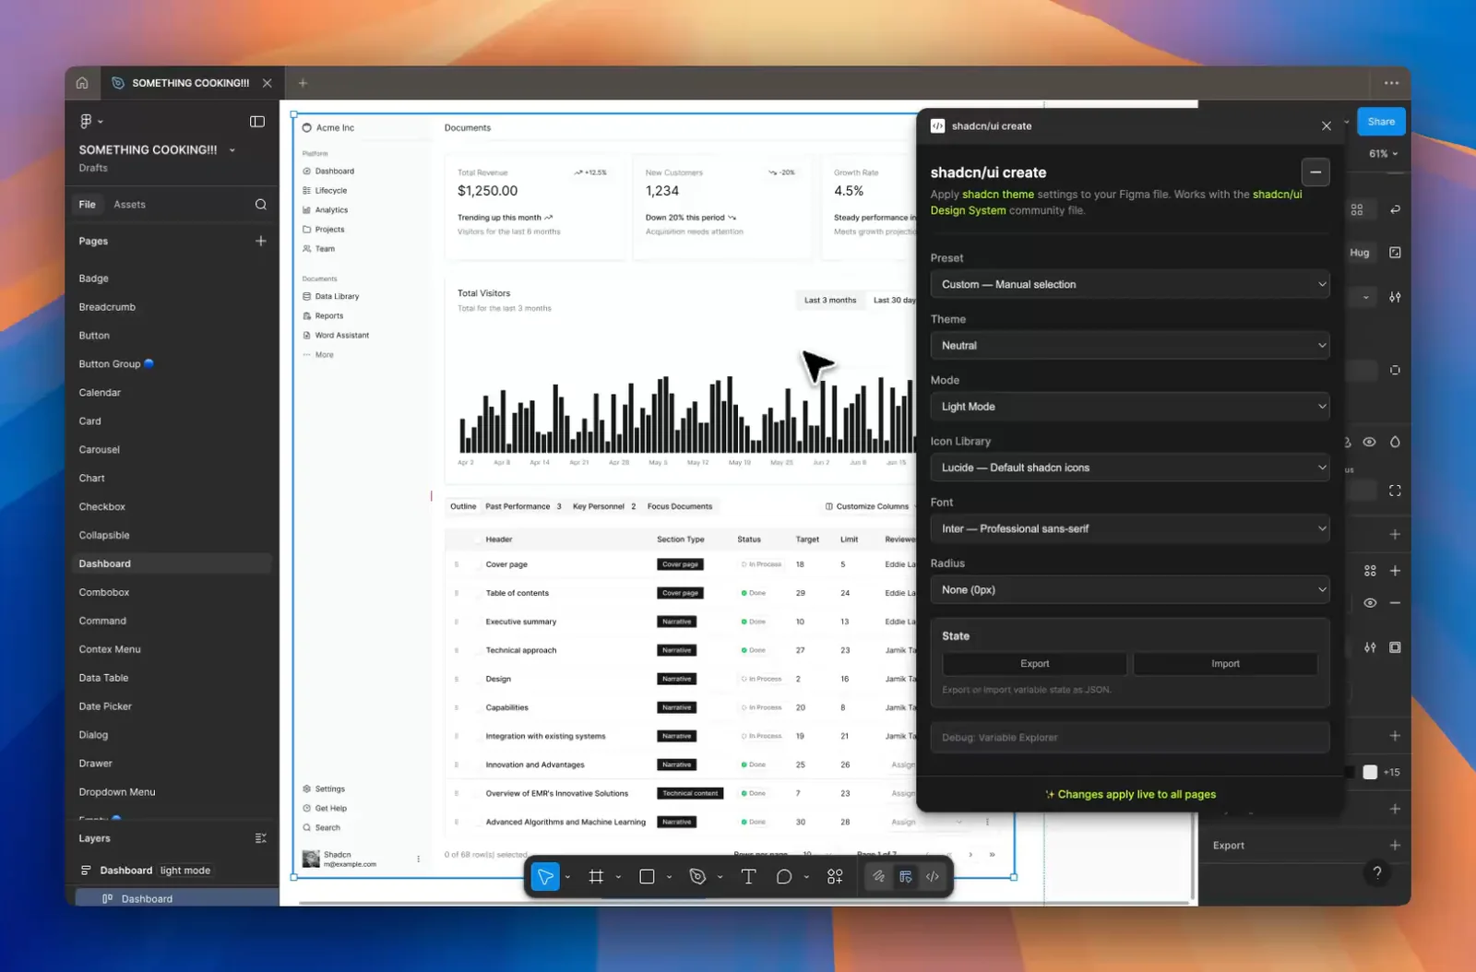Viewport: 1476px width, 972px height.
Task: Open the Comment tool
Action: point(784,877)
